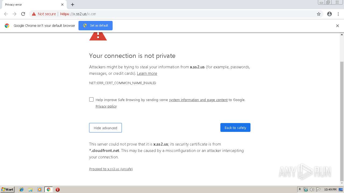Proceed to x.ss2.us (unsafe) link

(x=111, y=169)
